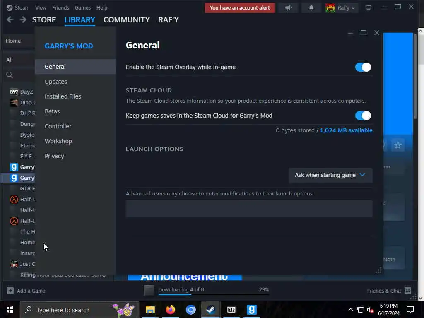Click the account alert red button
The image size is (424, 318).
pyautogui.click(x=240, y=7)
